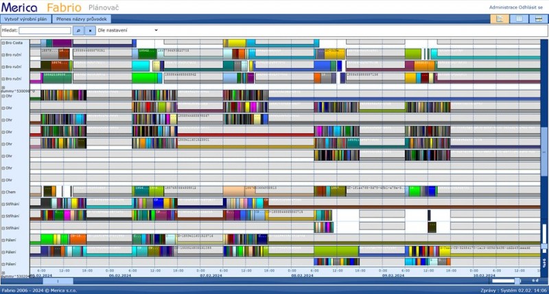Collapse the Bro Costa row

pyautogui.click(x=3, y=43)
